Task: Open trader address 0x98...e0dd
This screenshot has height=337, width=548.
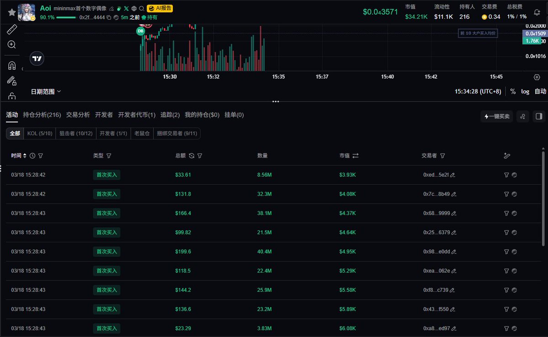Action: pos(436,252)
